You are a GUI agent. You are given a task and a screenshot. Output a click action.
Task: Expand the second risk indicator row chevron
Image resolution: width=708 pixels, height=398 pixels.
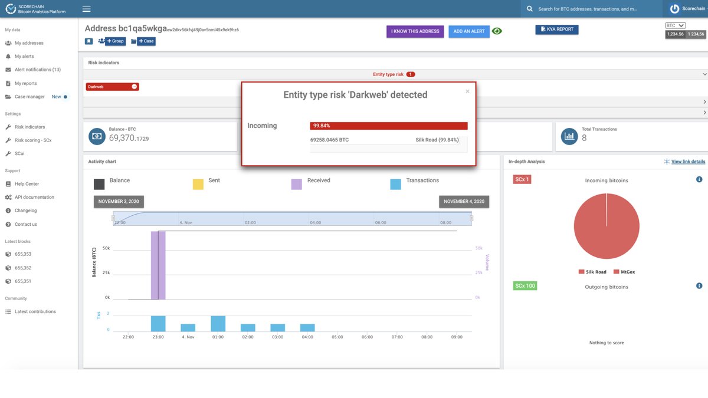(x=704, y=101)
